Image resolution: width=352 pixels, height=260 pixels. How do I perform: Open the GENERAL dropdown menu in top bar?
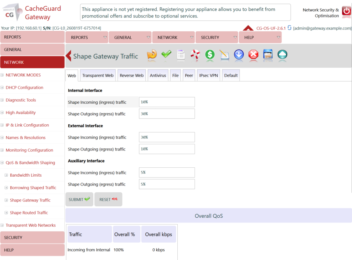tap(130, 37)
